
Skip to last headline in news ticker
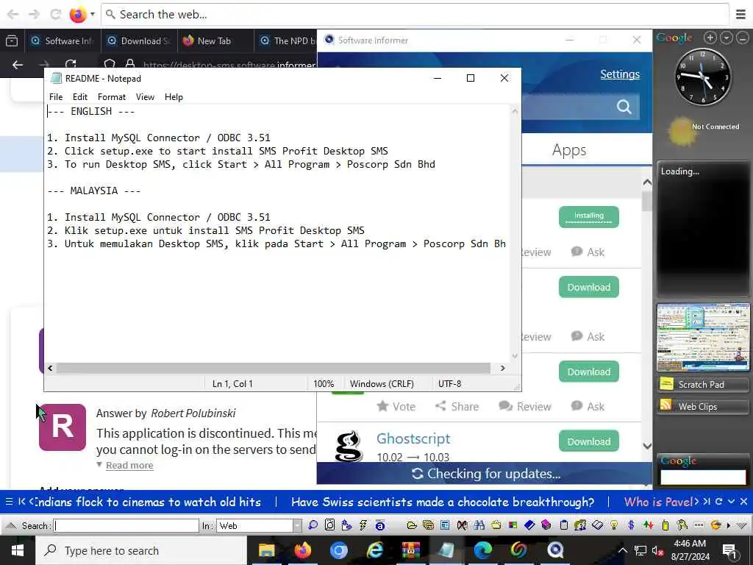coord(706,502)
